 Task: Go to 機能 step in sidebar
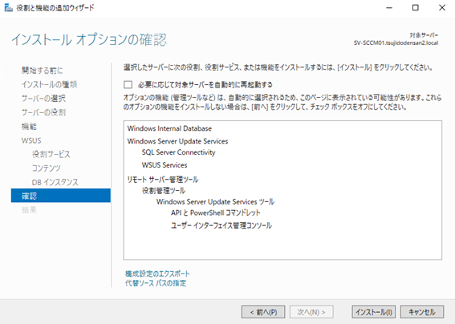coord(29,126)
